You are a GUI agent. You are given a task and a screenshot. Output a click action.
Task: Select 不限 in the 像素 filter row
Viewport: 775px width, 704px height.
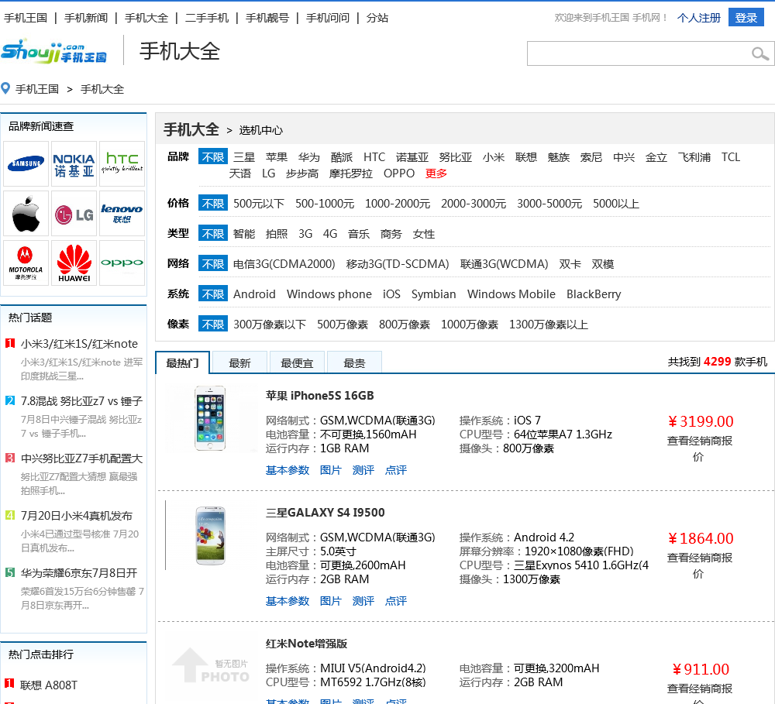pyautogui.click(x=213, y=324)
